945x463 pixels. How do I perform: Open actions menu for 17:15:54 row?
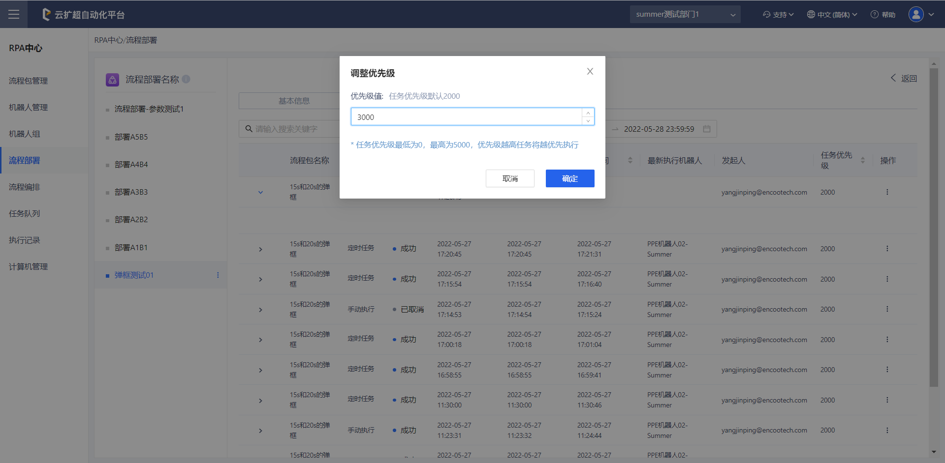pyautogui.click(x=887, y=279)
